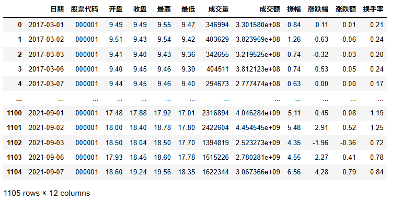Click turnover amount 3.812123e+08
This screenshot has width=414, height=201.
pos(258,69)
